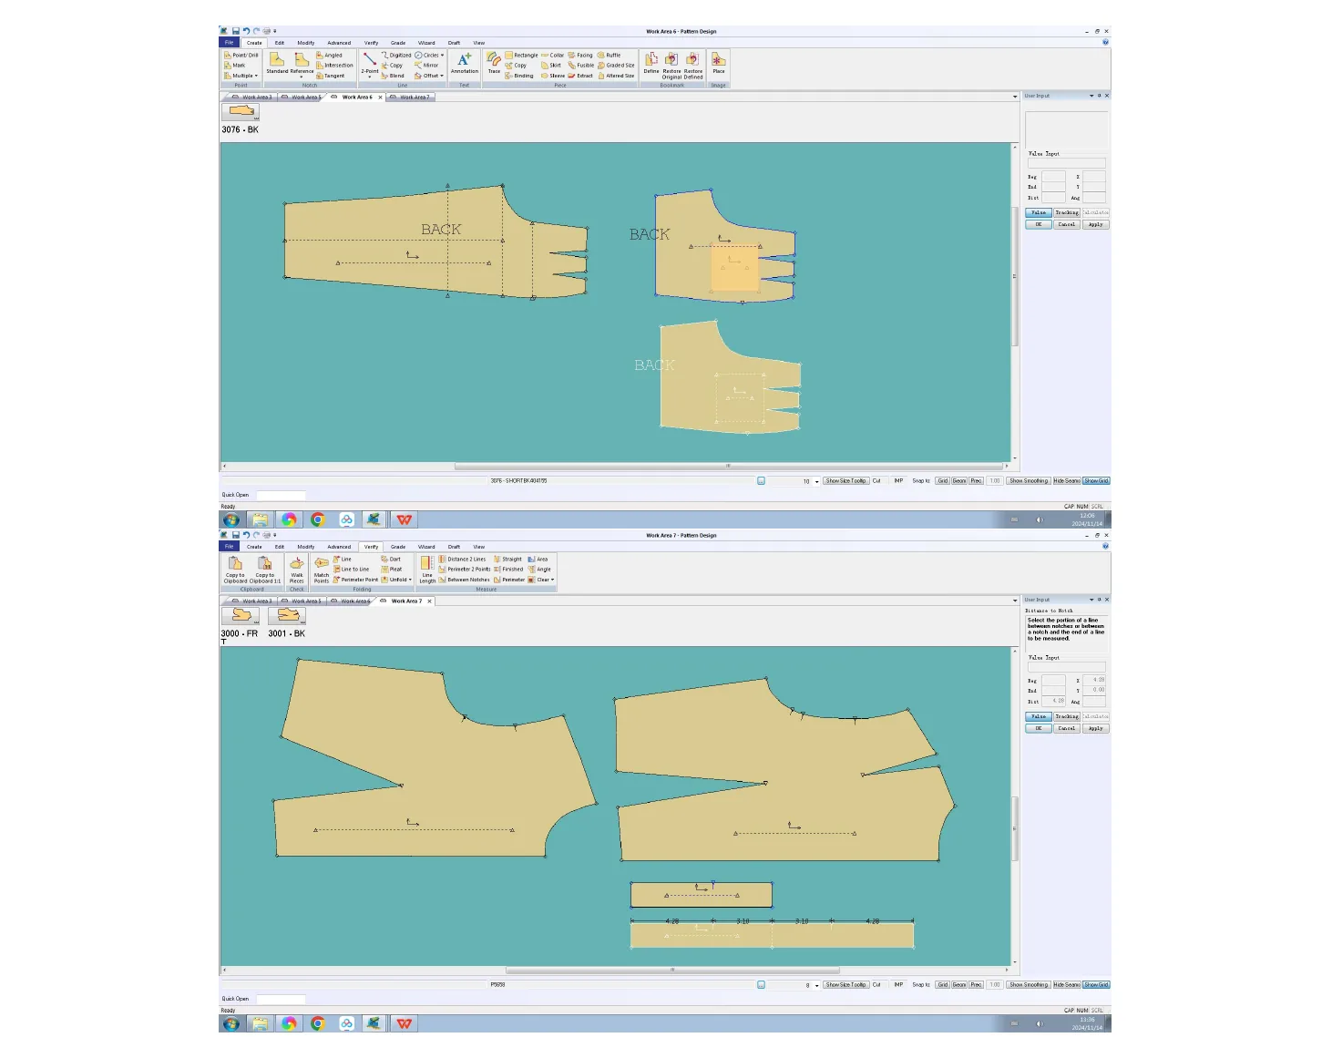Click the Value button in Work Area 6 User Input panel
This screenshot has height=1058, width=1332.
click(x=1039, y=213)
